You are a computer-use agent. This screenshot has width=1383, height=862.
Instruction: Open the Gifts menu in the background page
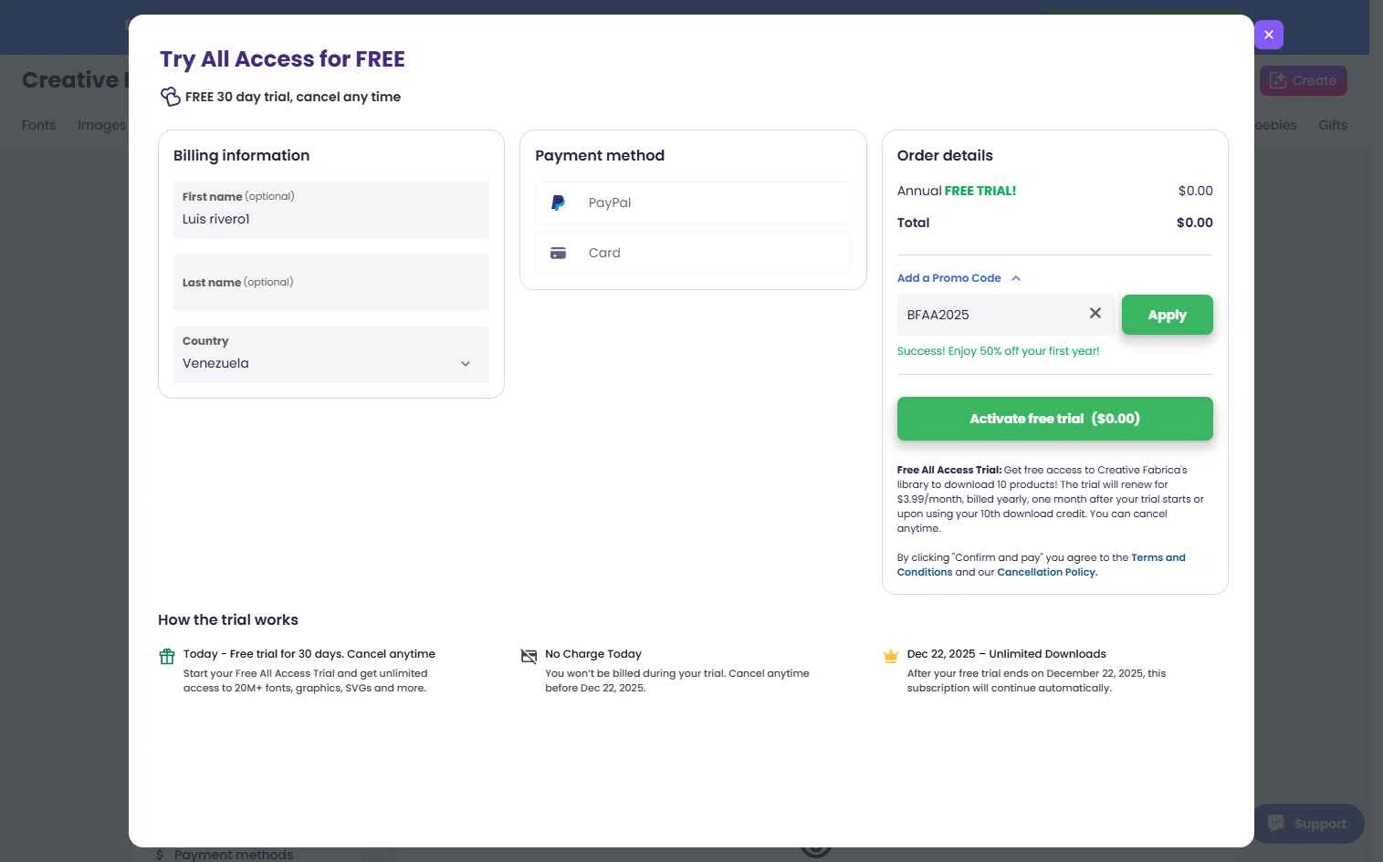1333,125
